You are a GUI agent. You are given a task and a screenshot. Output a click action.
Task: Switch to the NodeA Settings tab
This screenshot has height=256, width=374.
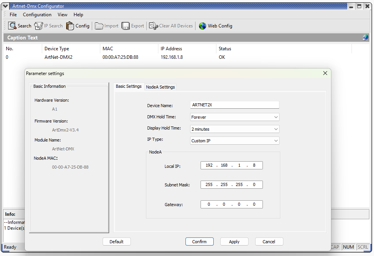coord(160,87)
